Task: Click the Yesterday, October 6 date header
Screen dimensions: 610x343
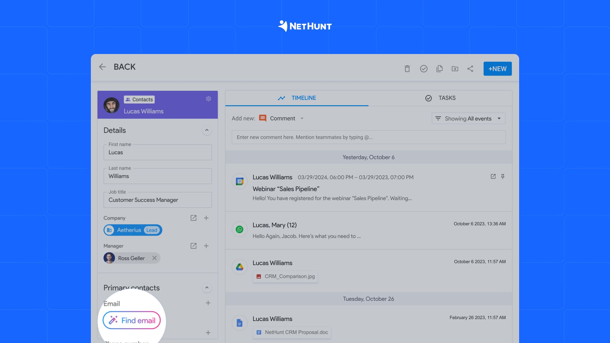Action: 369,157
